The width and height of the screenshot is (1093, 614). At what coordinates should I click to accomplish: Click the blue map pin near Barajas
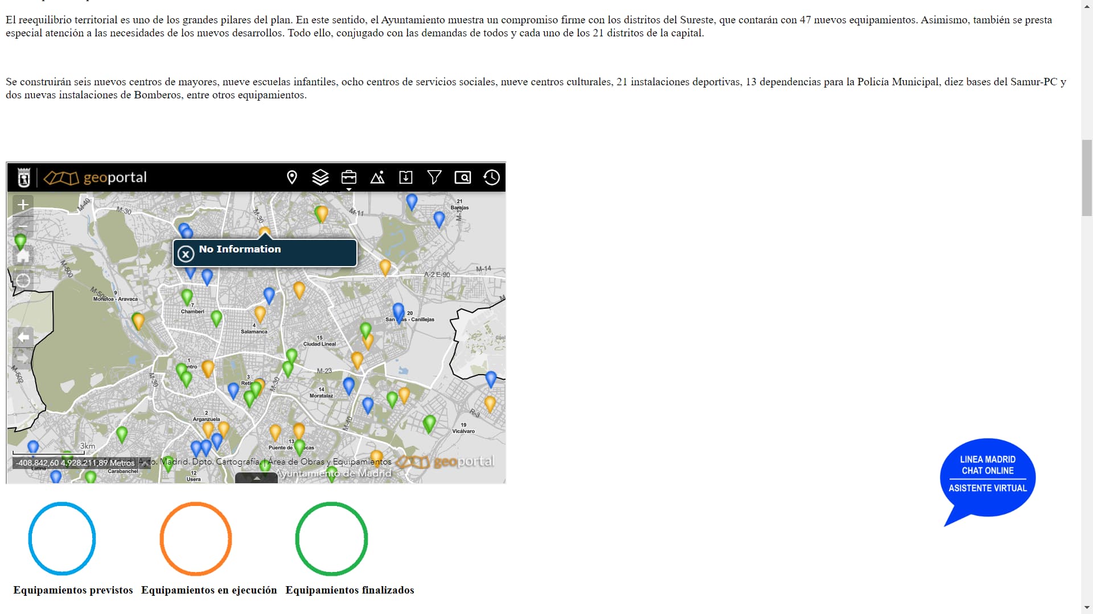[x=439, y=218]
